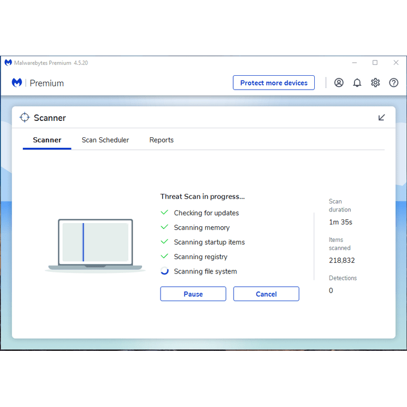
Task: Click the Items scanned number 218,832
Action: [342, 260]
